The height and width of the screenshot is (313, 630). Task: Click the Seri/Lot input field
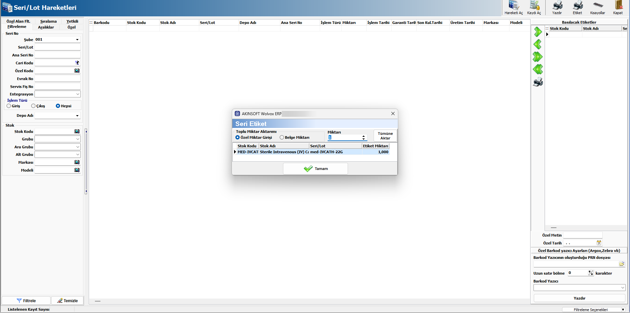pos(57,47)
